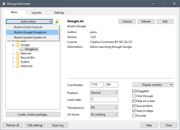This screenshot has width=180, height=130.
Task: Expand the Network folder node
Action: click(x=13, y=54)
